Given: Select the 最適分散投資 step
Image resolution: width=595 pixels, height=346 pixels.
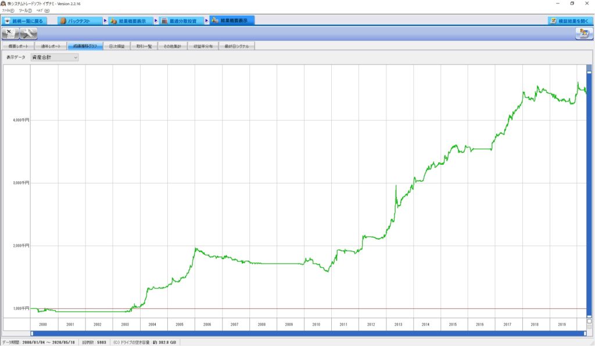Looking at the screenshot, I should (179, 20).
